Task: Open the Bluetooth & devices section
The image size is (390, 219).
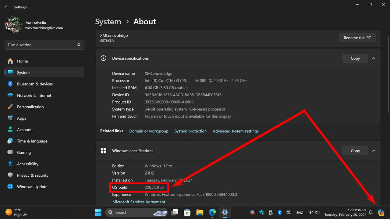Action: point(35,84)
